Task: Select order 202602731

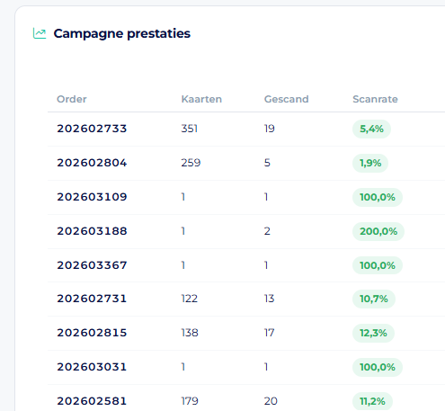Action: click(92, 299)
